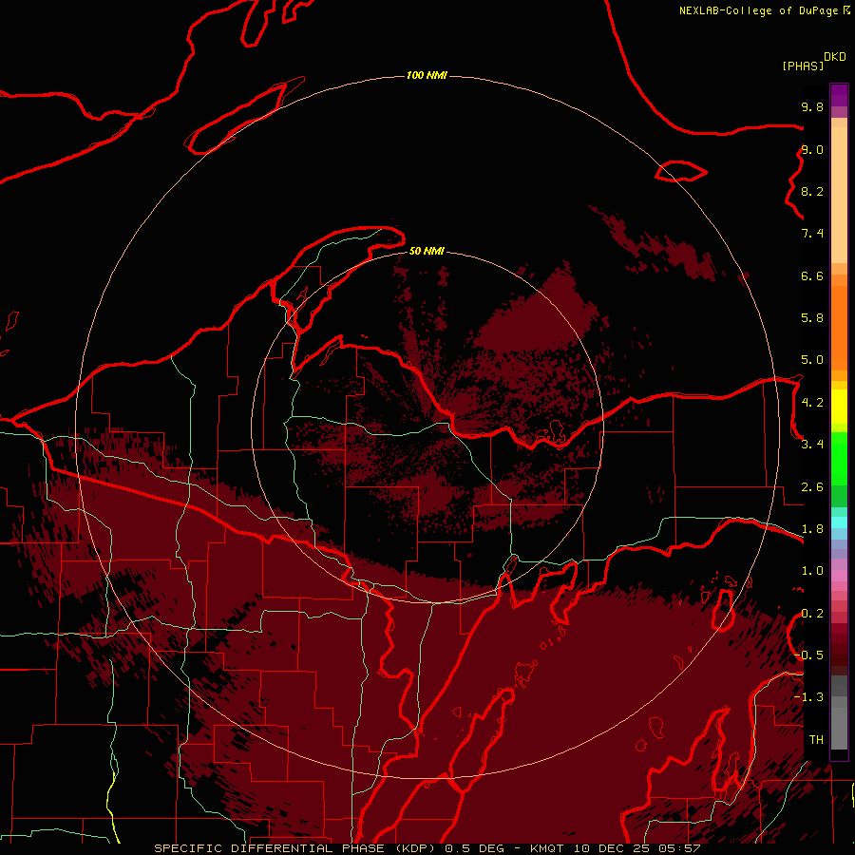This screenshot has height=855, width=855.
Task: Click the 5.0 value on the color scale
Action: (812, 360)
